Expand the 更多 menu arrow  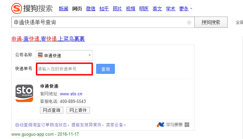pos(191,9)
